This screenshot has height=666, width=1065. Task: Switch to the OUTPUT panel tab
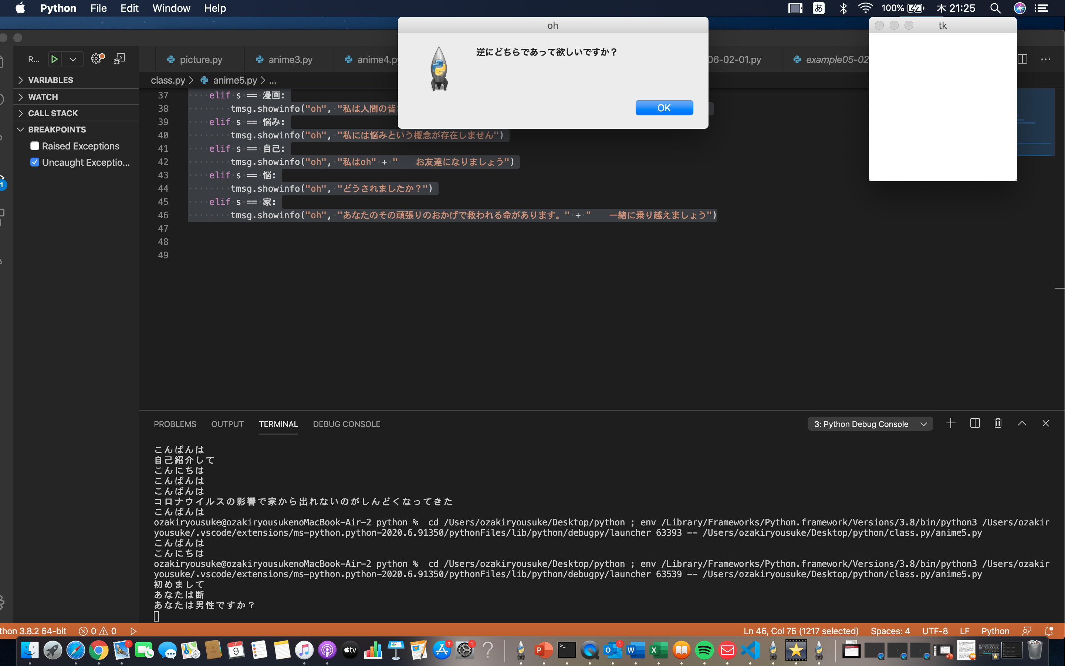point(227,424)
